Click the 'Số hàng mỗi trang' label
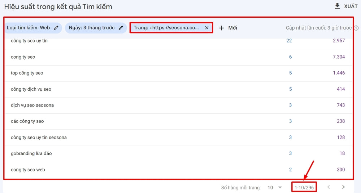The width and height of the screenshot is (361, 193). 241,188
